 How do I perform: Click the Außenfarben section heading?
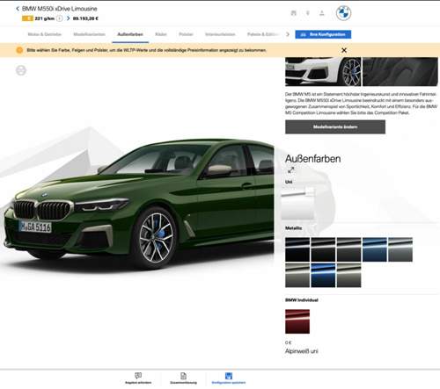pyautogui.click(x=312, y=159)
